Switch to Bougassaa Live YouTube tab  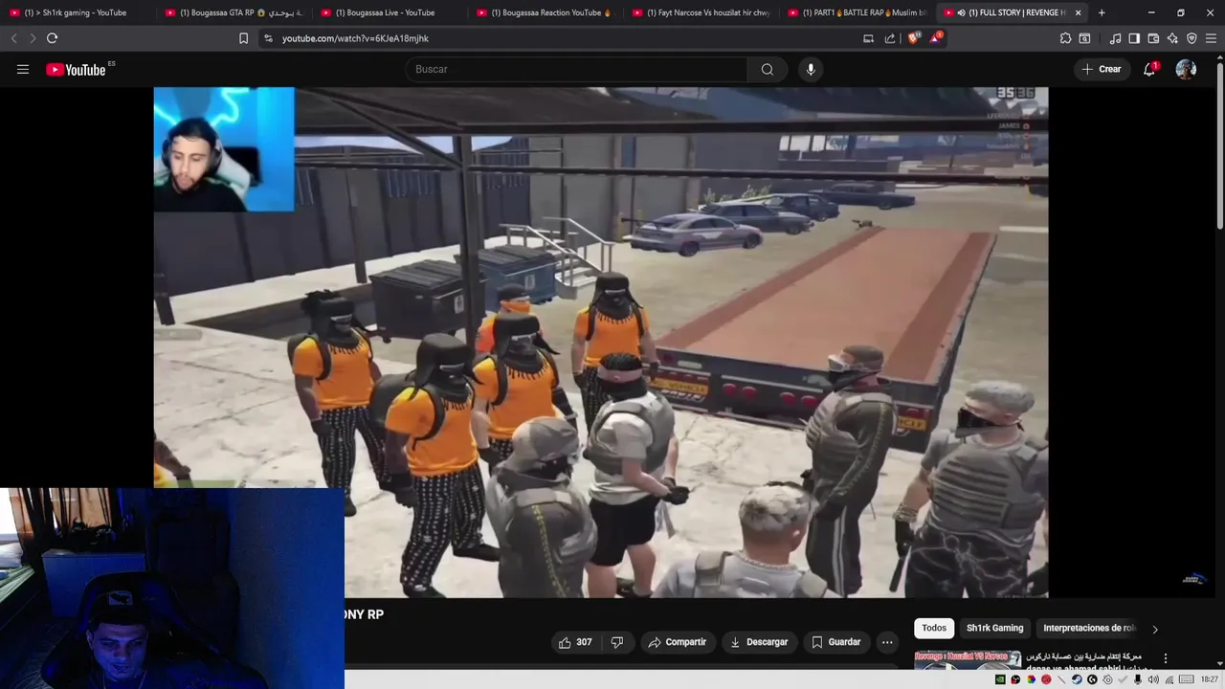389,12
